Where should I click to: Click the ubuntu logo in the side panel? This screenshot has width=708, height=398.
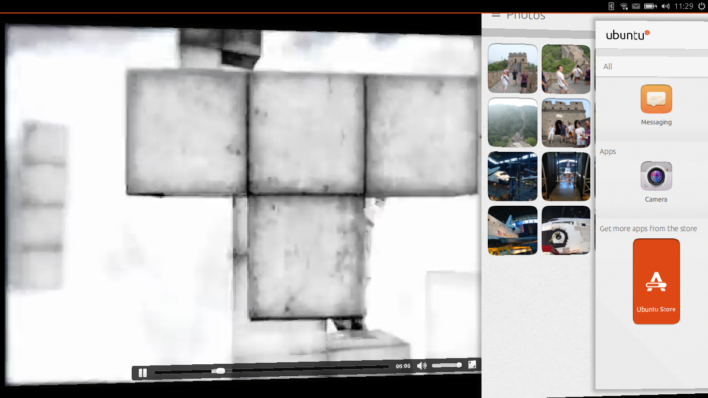pyautogui.click(x=628, y=35)
